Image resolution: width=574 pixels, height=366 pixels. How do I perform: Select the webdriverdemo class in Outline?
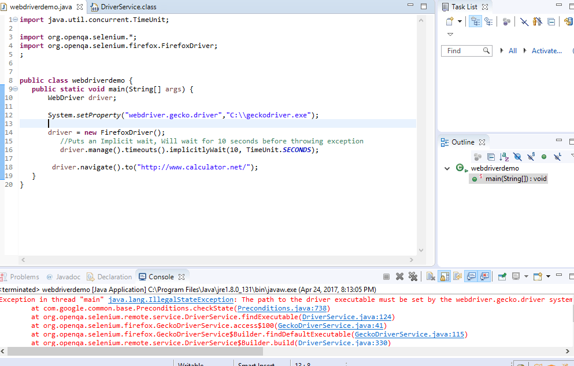[495, 168]
